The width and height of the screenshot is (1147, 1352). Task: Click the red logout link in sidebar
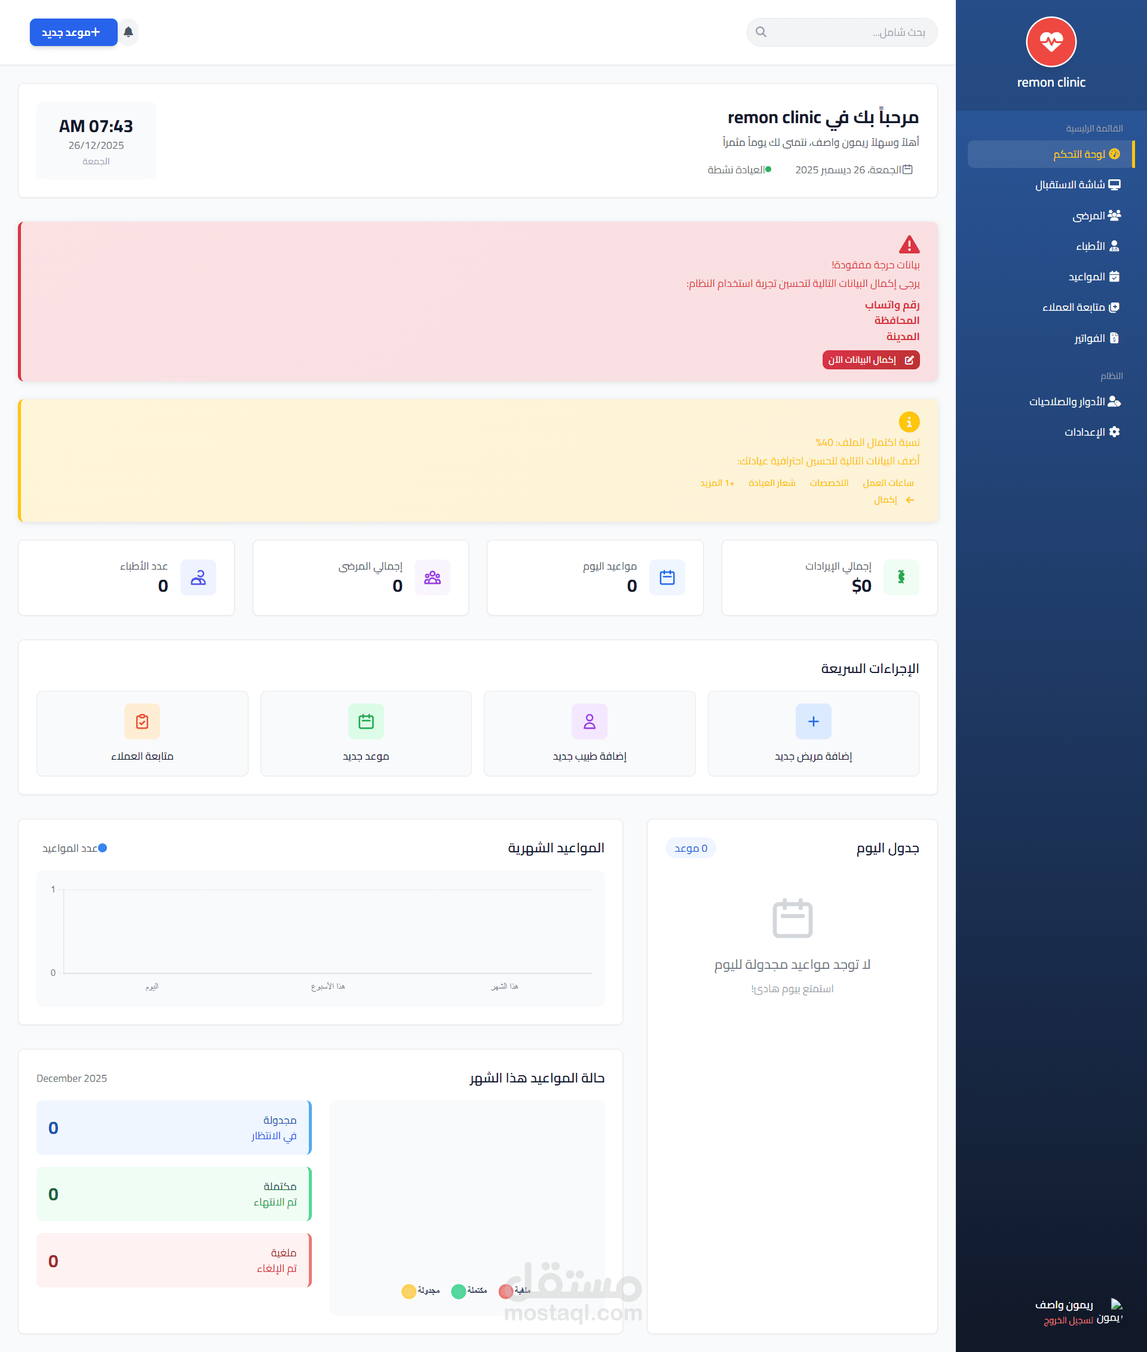coord(1068,1320)
